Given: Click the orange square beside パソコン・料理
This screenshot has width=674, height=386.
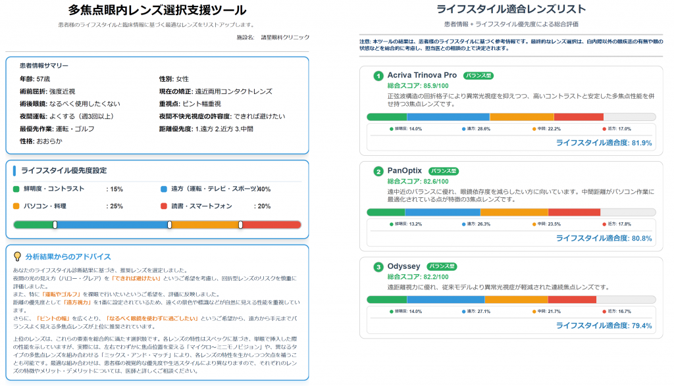Looking at the screenshot, I should [x=16, y=206].
